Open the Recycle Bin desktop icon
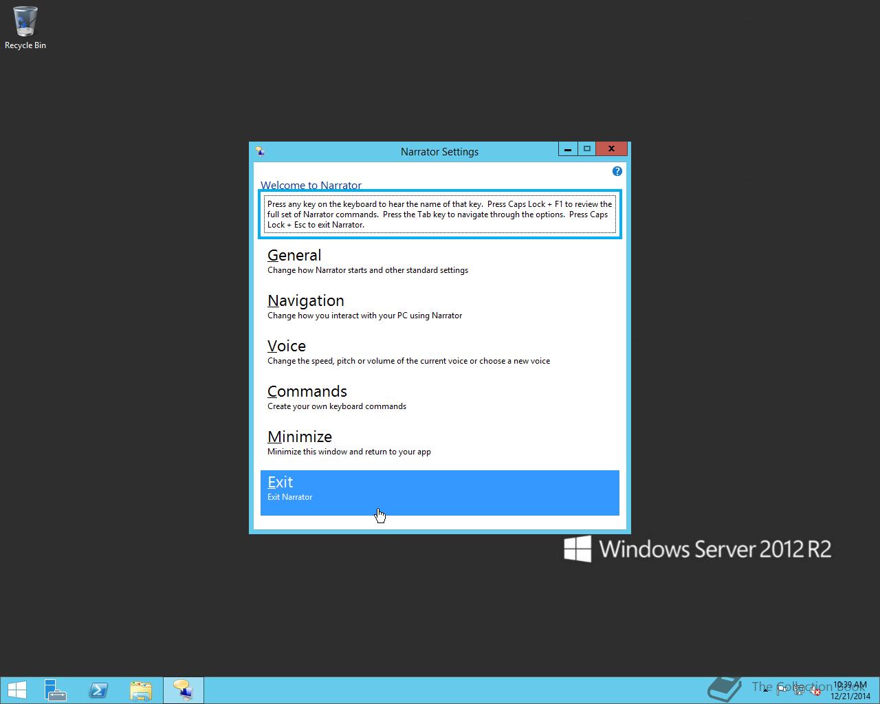 click(25, 28)
